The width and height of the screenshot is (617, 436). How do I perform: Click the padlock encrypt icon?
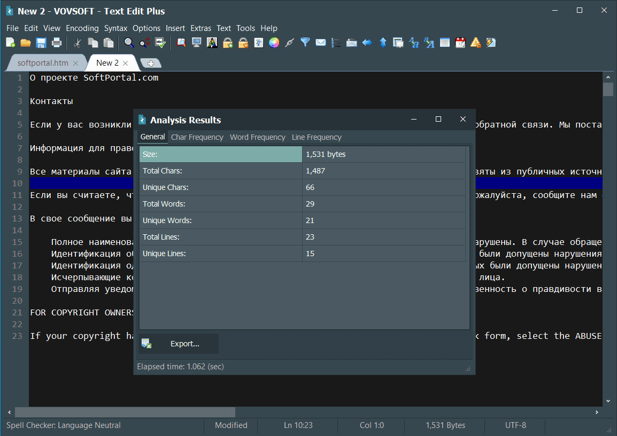(228, 43)
